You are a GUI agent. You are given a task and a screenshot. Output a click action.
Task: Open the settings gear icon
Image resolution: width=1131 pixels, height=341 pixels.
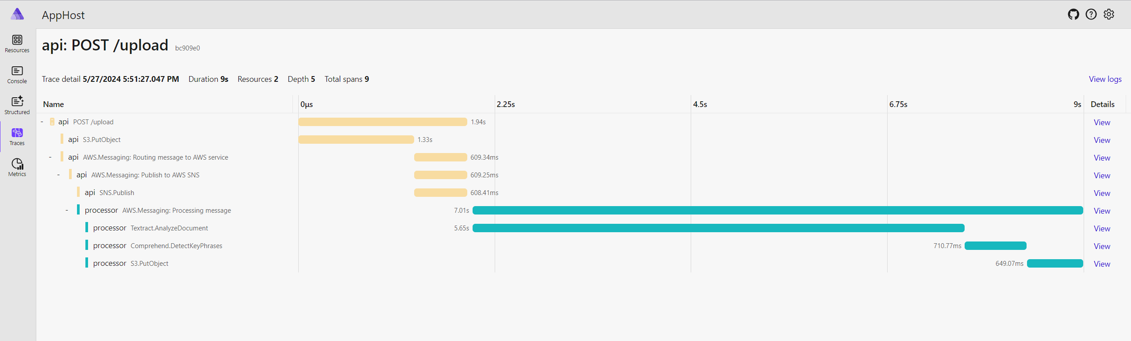pyautogui.click(x=1109, y=14)
